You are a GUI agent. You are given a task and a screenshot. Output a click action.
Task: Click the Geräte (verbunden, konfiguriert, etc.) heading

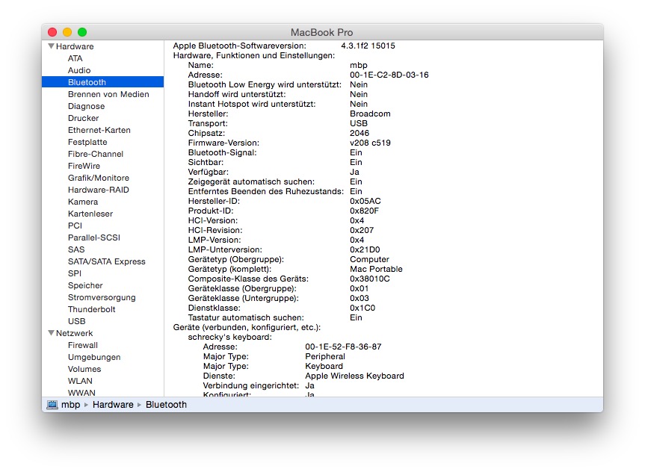click(x=247, y=327)
